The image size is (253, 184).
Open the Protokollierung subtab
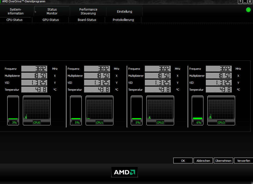point(123,20)
